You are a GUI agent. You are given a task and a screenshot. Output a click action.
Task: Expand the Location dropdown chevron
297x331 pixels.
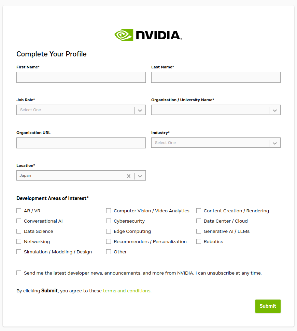click(x=140, y=176)
